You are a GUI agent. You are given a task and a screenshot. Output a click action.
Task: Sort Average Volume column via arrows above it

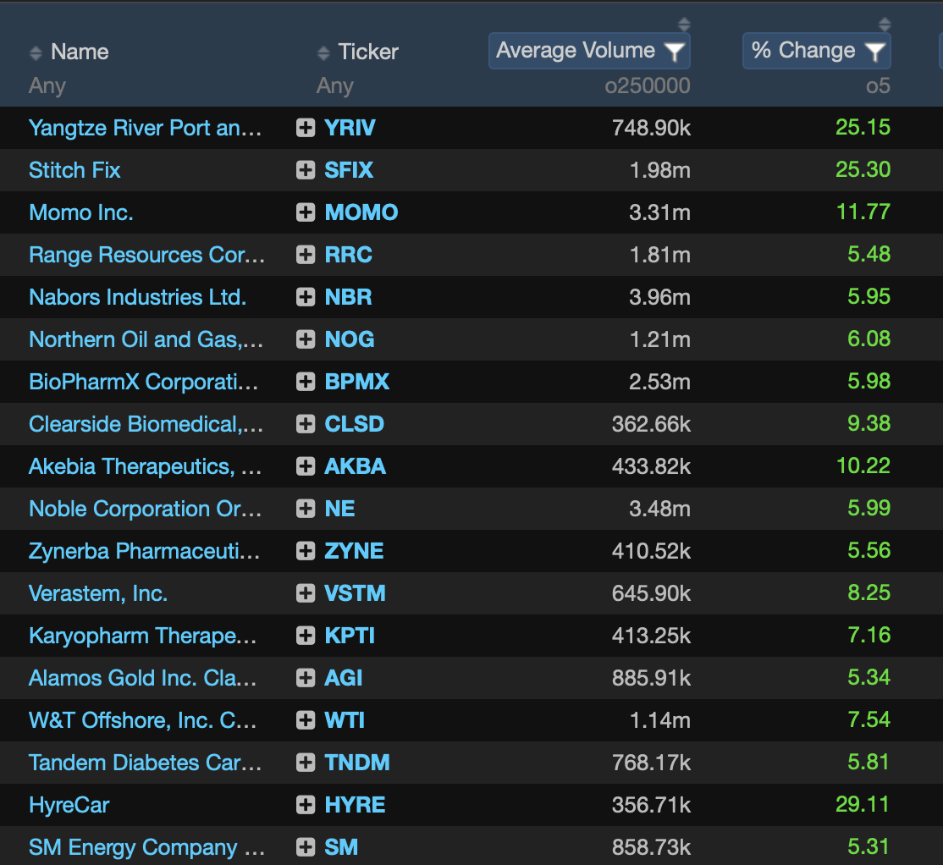[684, 25]
